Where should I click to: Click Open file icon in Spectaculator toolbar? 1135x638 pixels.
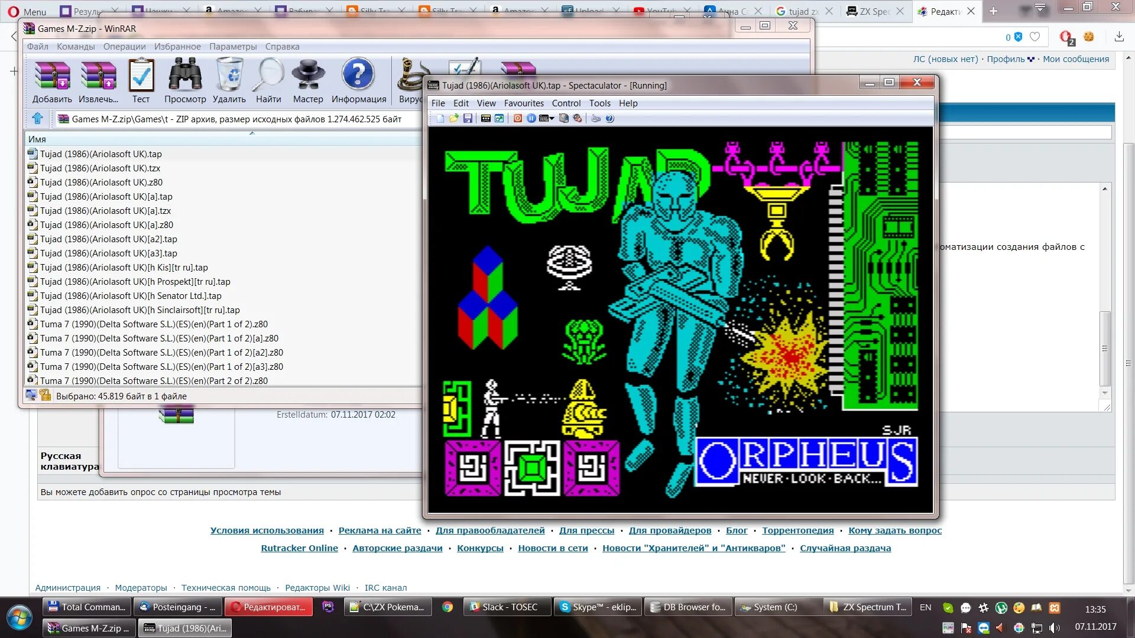pyautogui.click(x=453, y=118)
